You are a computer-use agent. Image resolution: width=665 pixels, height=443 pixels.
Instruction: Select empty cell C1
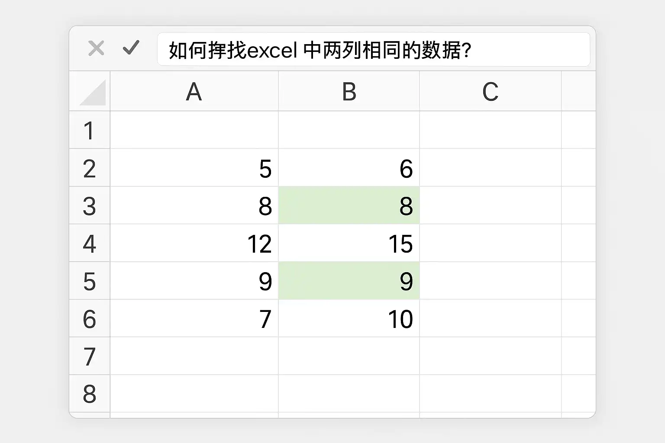pos(491,130)
